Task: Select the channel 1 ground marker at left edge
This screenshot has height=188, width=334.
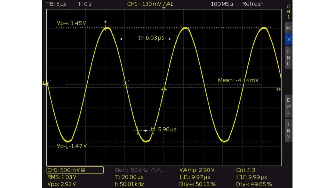Action: 44,83
